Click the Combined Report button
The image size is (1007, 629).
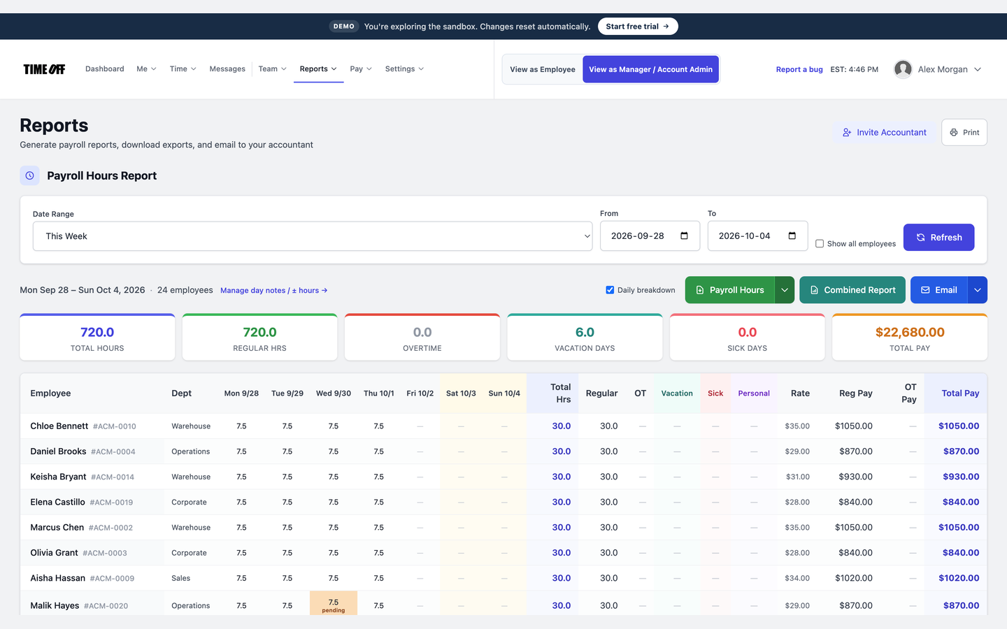point(852,290)
